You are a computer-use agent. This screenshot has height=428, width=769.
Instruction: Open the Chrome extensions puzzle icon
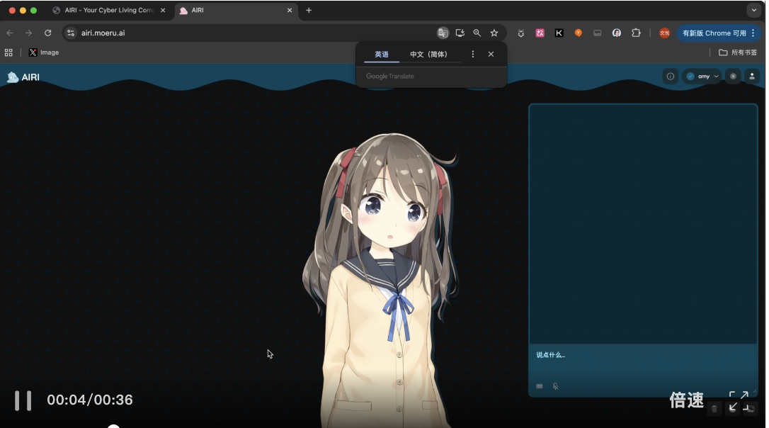coord(636,33)
